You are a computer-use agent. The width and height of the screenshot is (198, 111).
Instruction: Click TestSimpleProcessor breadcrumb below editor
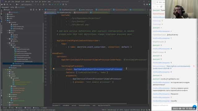coord(84,105)
